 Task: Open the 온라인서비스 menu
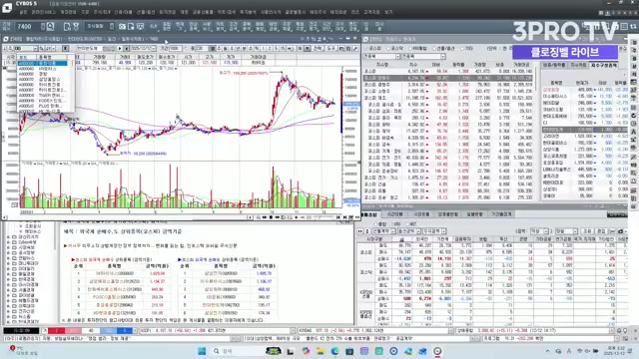pyautogui.click(x=44, y=12)
